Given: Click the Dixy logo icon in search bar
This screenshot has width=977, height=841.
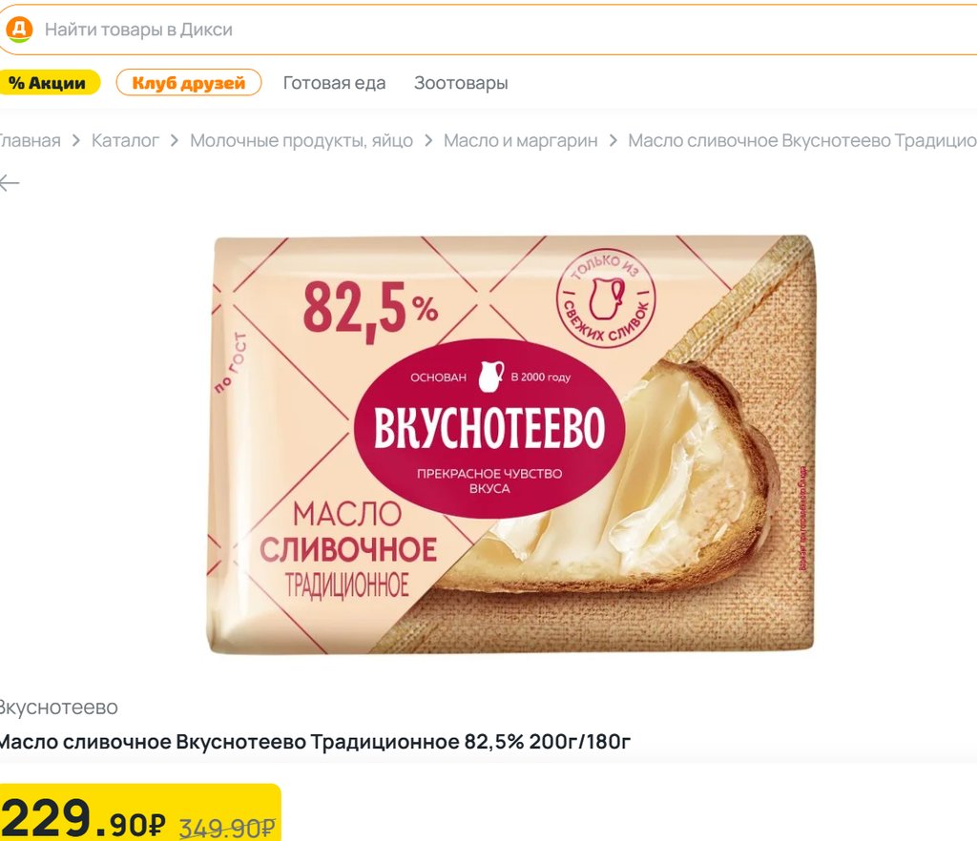Looking at the screenshot, I should point(19,30).
